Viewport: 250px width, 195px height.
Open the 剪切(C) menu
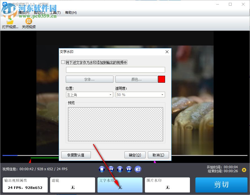point(40,13)
